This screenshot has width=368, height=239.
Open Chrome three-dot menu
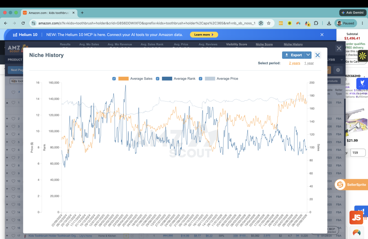(362, 23)
